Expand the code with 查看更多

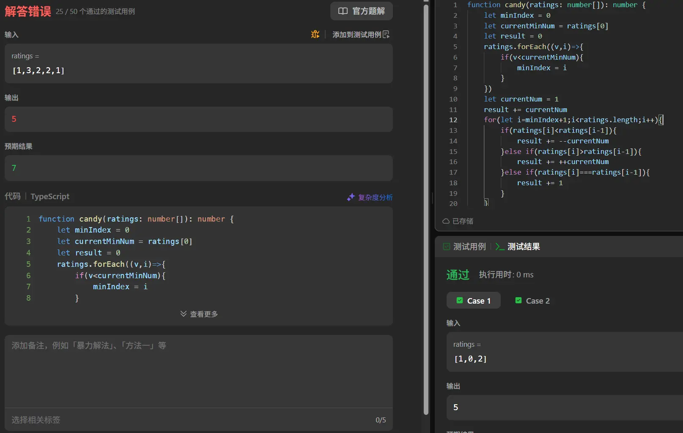[203, 314]
